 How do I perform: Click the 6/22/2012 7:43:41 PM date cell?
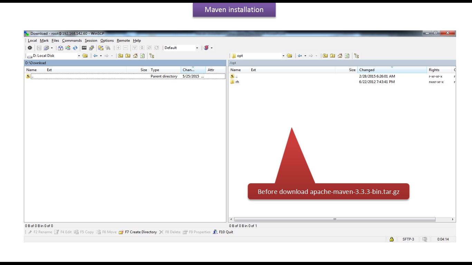coord(377,82)
